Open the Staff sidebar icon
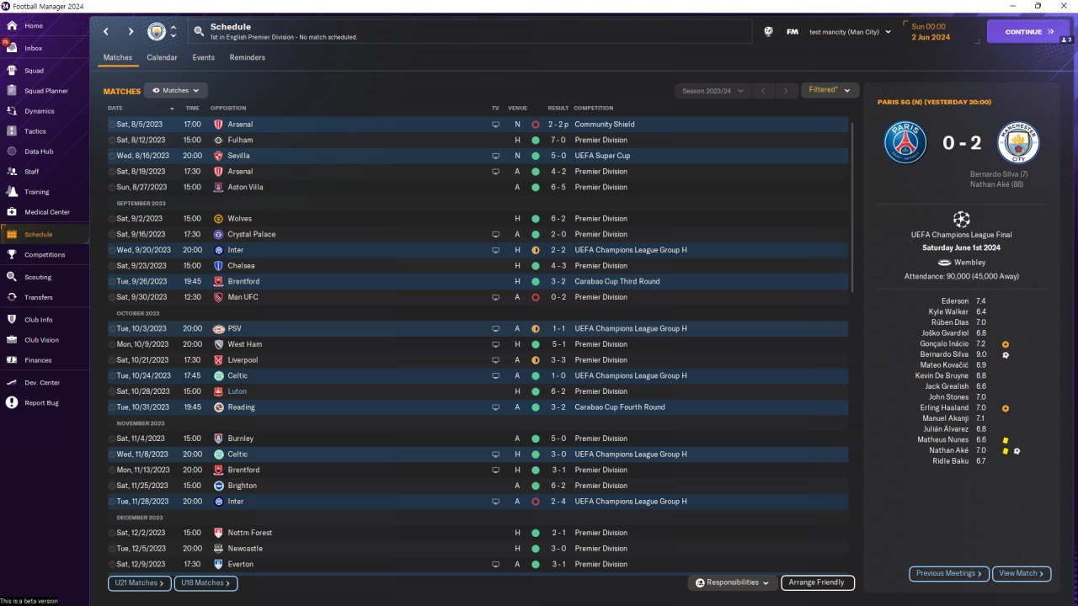Screen dimensions: 1078x606 12,172
